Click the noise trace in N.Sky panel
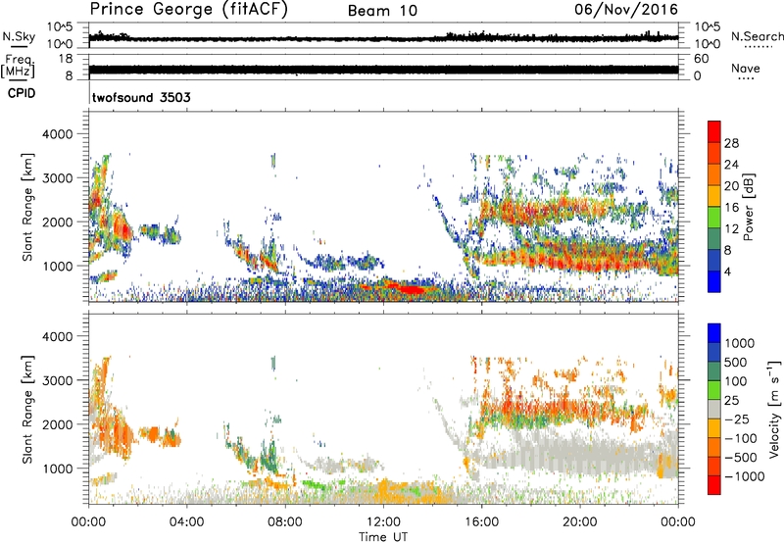The image size is (784, 543). click(383, 38)
